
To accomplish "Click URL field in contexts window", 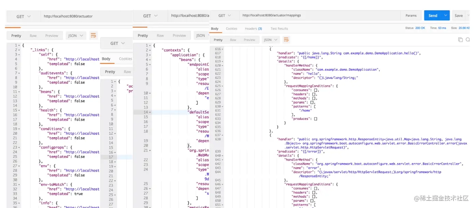I will [x=188, y=16].
